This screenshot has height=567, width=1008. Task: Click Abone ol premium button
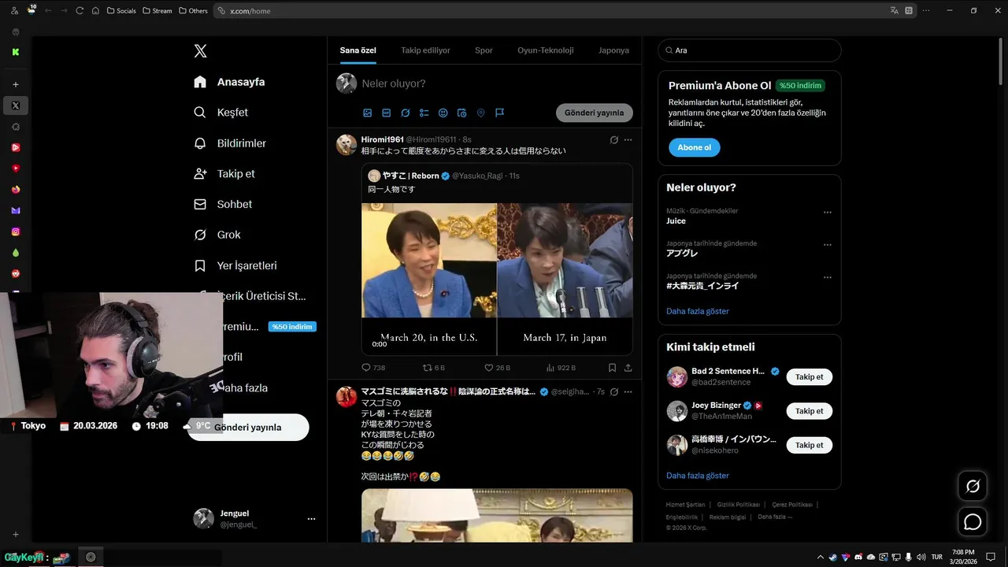694,147
